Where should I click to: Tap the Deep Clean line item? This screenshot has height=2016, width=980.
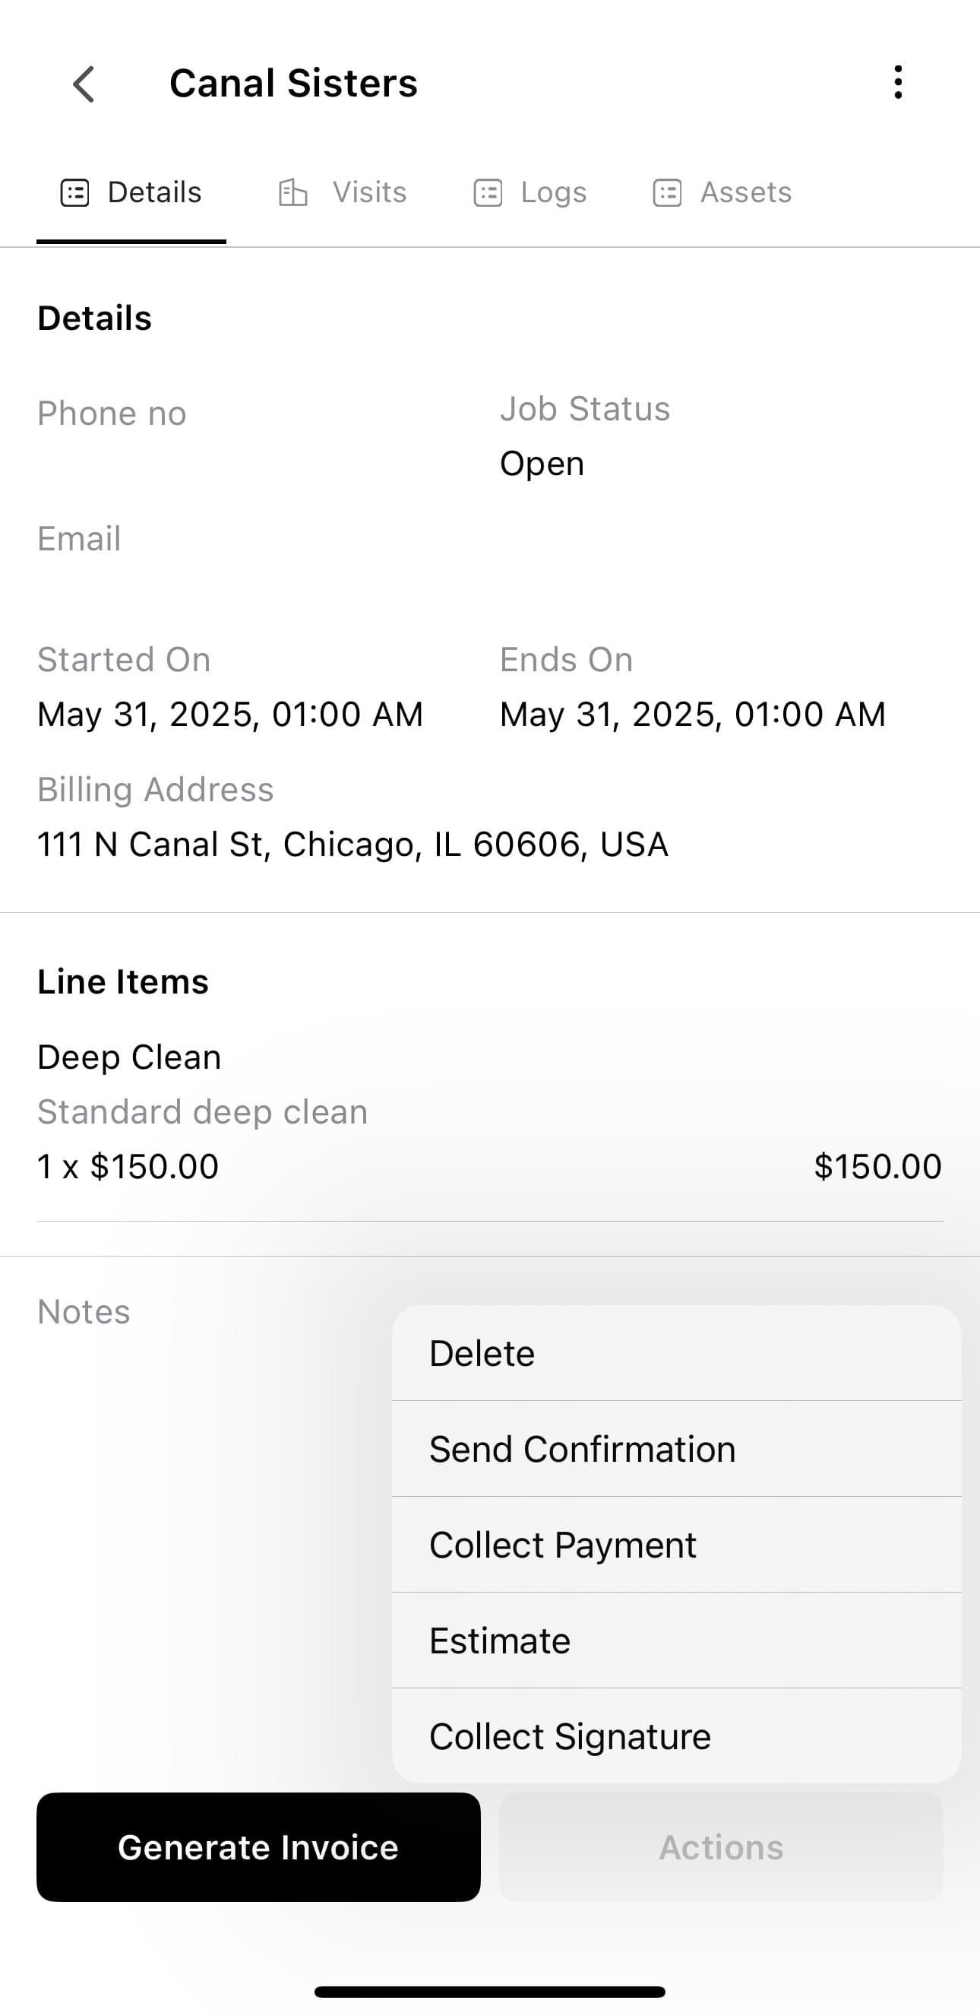pyautogui.click(x=130, y=1057)
